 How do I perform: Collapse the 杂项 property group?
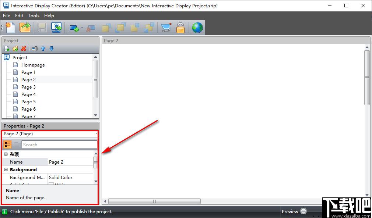pyautogui.click(x=6, y=154)
